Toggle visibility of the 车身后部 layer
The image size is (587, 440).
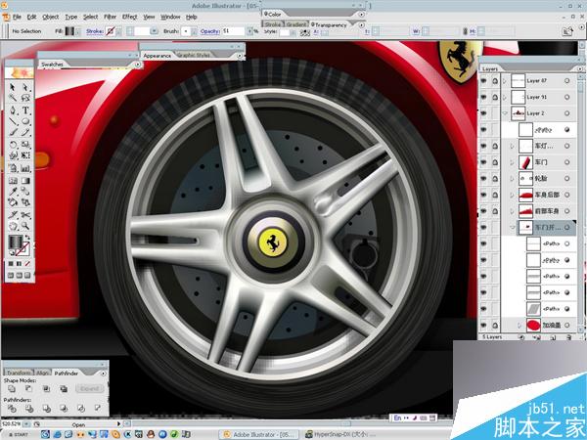point(483,195)
